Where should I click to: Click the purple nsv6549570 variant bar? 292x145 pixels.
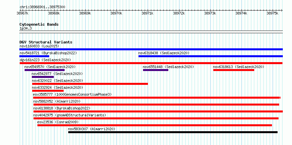[x=45, y=70]
